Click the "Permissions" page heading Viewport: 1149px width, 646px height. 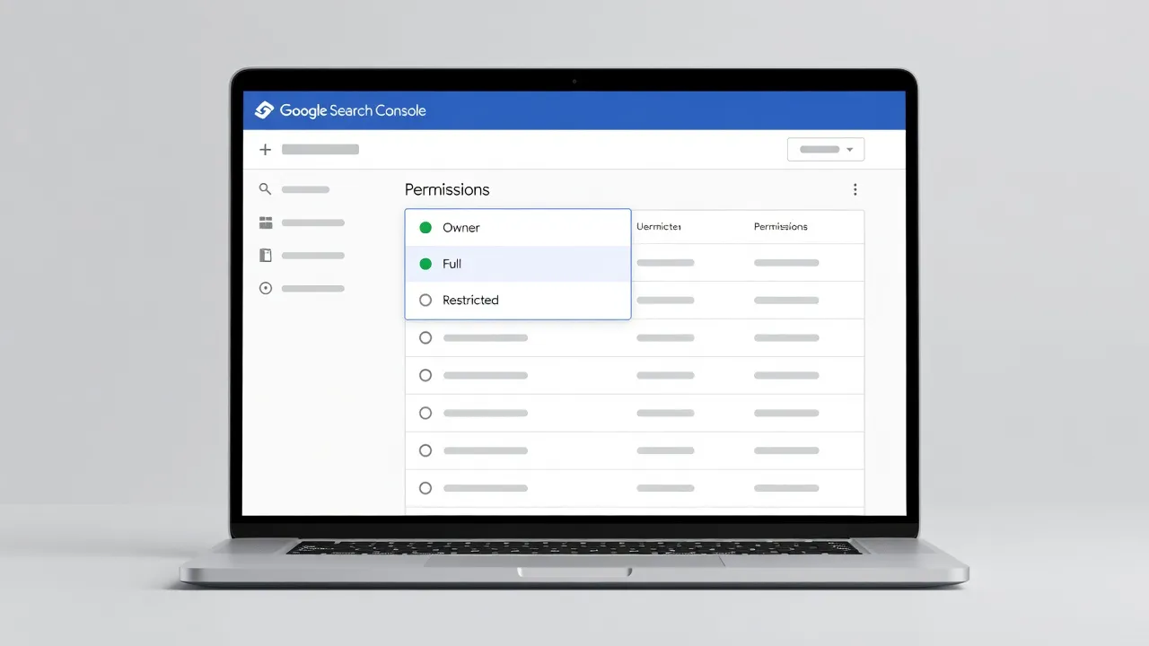click(447, 189)
